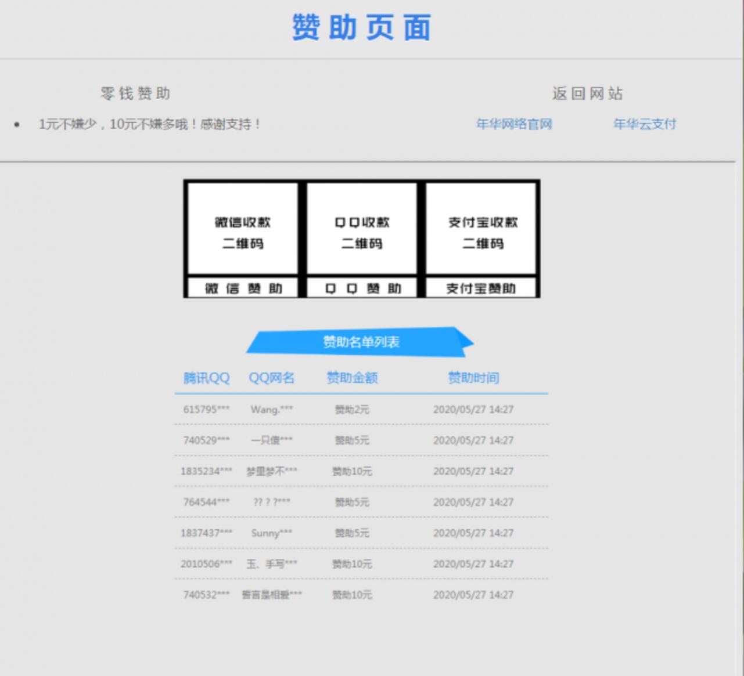The width and height of the screenshot is (744, 676).
Task: Click the 返回网站 section heading
Action: click(x=587, y=93)
